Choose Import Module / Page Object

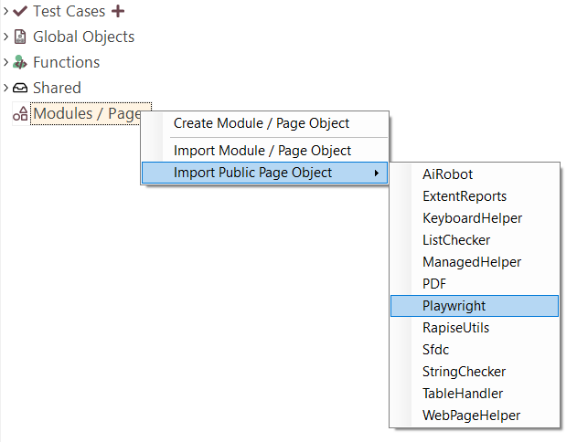point(262,151)
